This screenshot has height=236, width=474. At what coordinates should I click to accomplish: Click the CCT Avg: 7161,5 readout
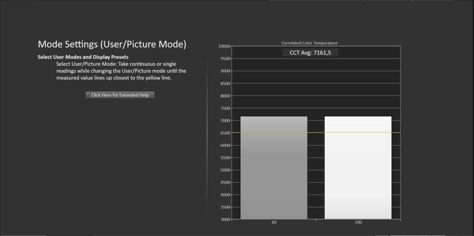coord(310,53)
